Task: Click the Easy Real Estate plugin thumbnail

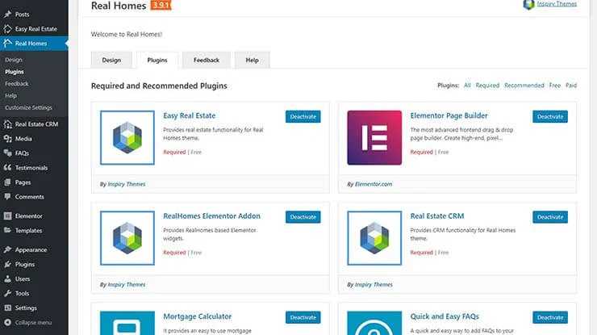Action: (x=127, y=137)
